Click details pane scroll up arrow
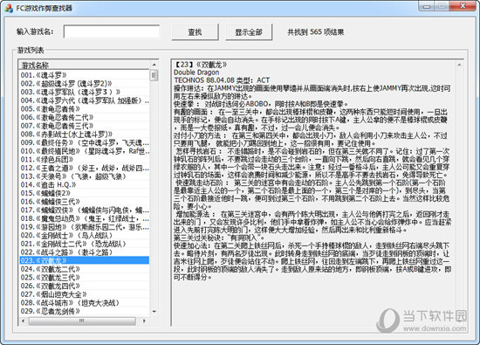The image size is (480, 345). click(x=459, y=65)
